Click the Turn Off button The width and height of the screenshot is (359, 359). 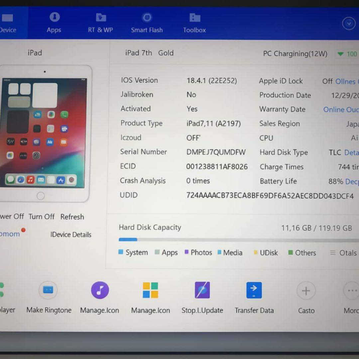pyautogui.click(x=42, y=217)
